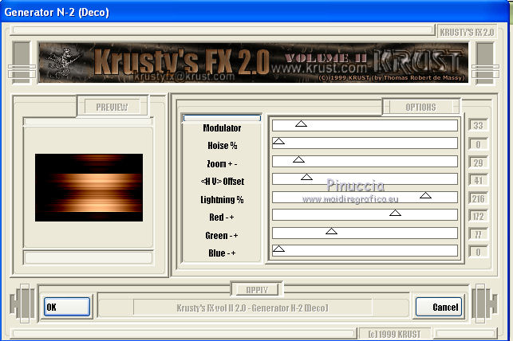
Task: Click the Noise % slider handle
Action: pyautogui.click(x=278, y=141)
